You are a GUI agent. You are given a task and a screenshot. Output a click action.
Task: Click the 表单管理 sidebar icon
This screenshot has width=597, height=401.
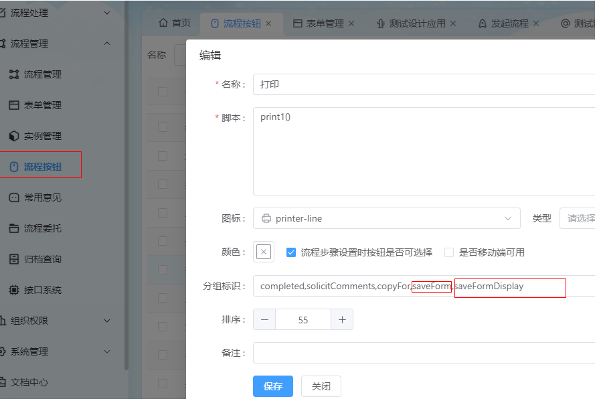[14, 105]
